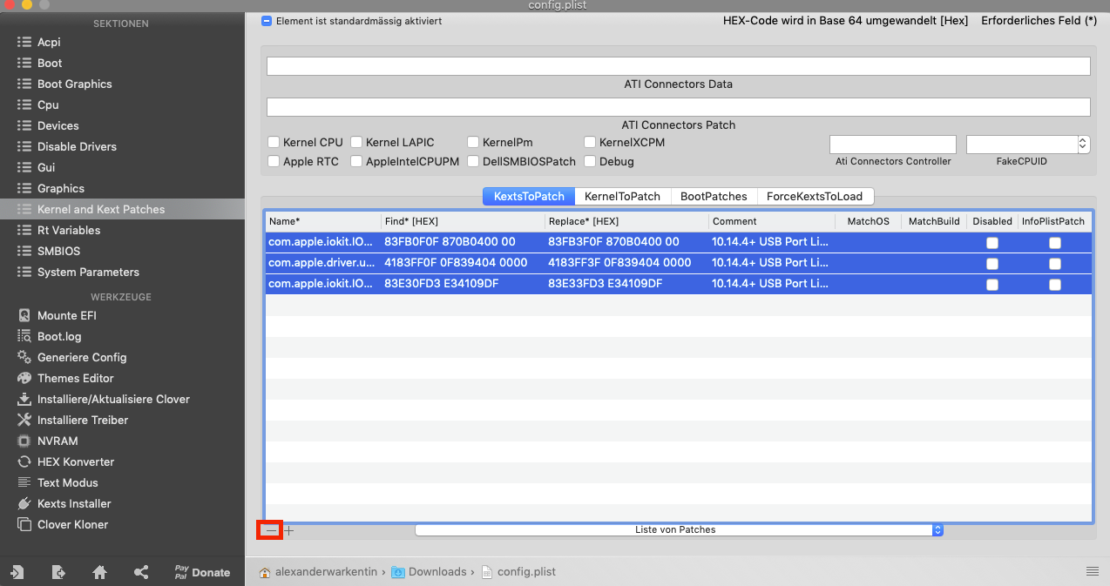
Task: Open the BootPatches tab
Action: (x=714, y=196)
